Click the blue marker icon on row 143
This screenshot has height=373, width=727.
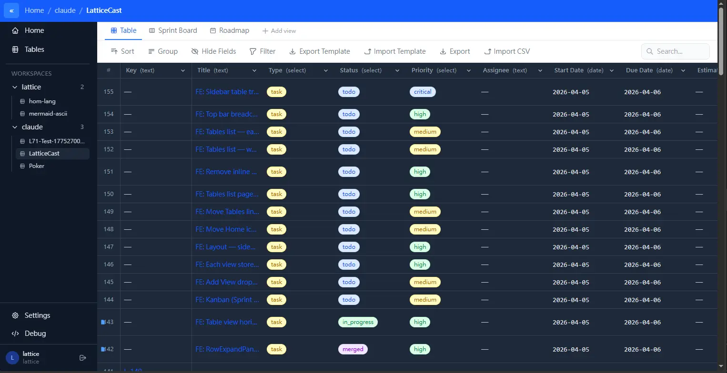102,322
